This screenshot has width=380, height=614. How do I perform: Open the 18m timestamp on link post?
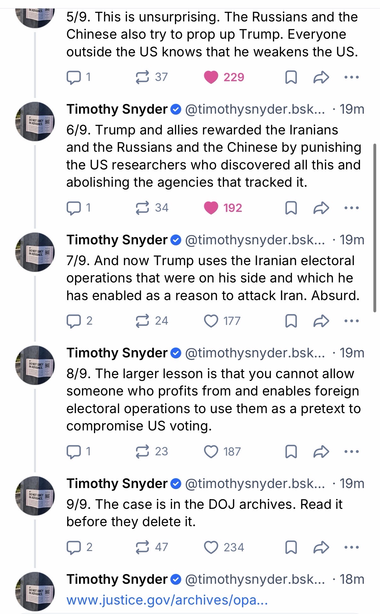pos(352,579)
